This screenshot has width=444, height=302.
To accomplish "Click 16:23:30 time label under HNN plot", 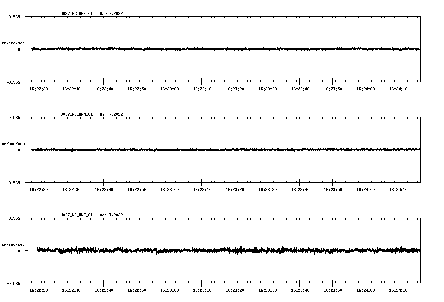I will click(267, 189).
